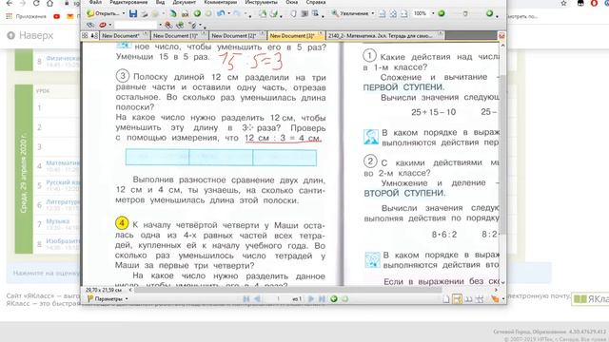Open Математика lesson link in schedule
Viewport: 609px width, 342px height.
[x=62, y=162]
